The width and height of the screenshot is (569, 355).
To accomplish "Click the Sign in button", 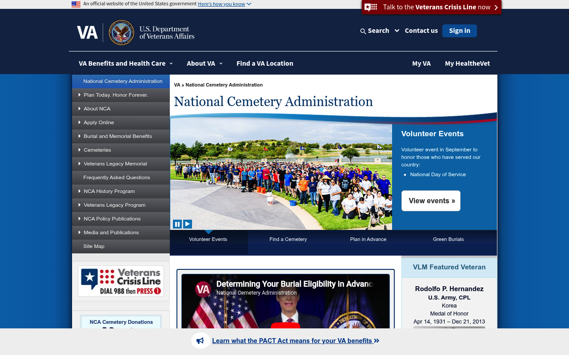I will tap(460, 31).
